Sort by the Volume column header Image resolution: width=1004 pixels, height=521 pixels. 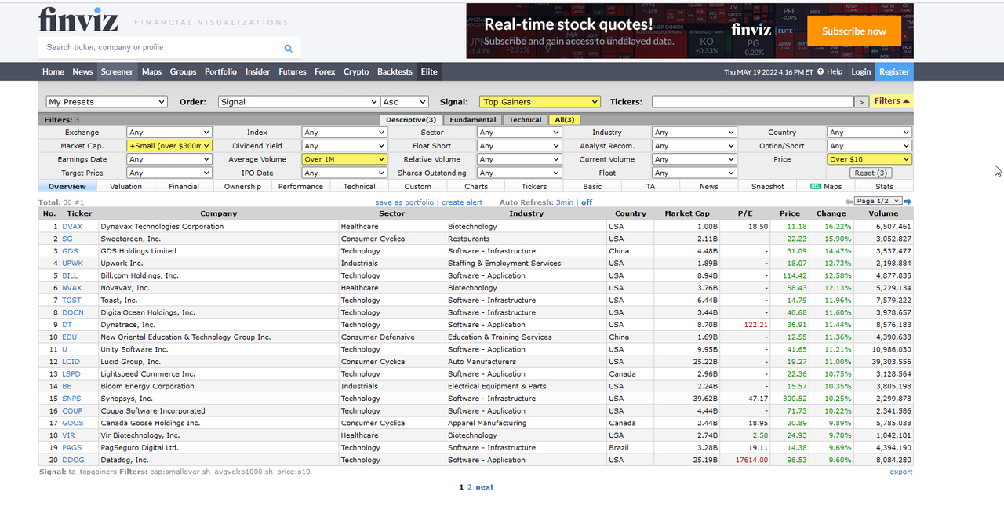tap(884, 213)
